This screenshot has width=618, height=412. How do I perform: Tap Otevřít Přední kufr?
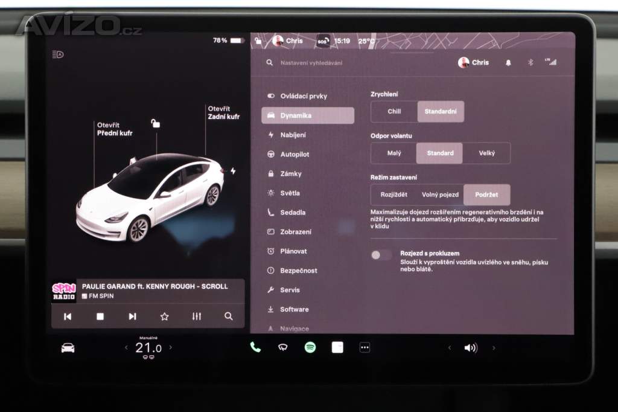click(115, 129)
